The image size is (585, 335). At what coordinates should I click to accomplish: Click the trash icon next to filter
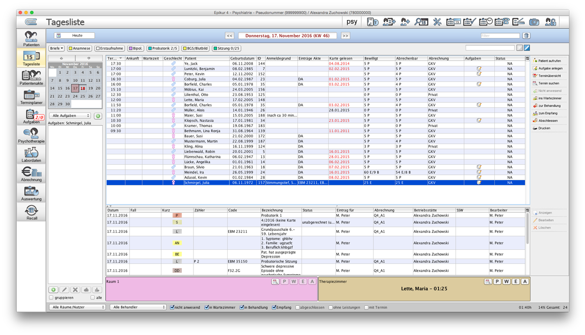526,36
